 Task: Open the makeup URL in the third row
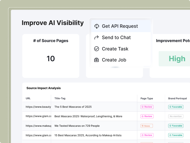click(38, 126)
